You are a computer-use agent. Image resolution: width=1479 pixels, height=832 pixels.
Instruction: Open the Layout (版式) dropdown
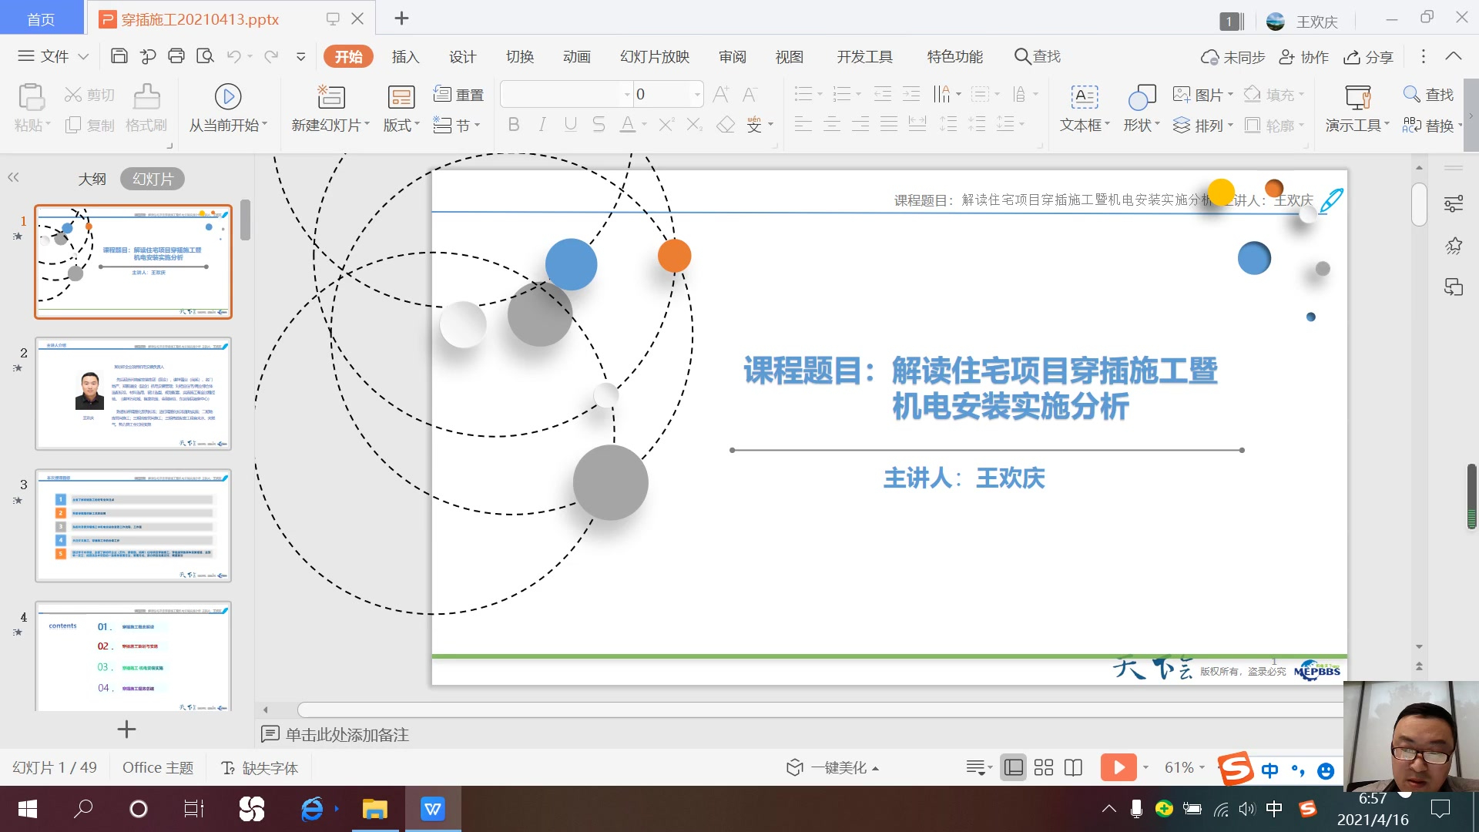(401, 125)
